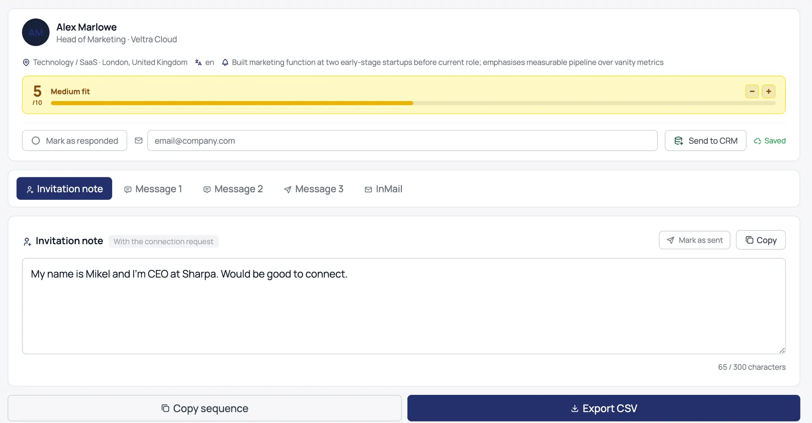Click the Medium fit score progress bar
This screenshot has width=812, height=423.
point(413,103)
